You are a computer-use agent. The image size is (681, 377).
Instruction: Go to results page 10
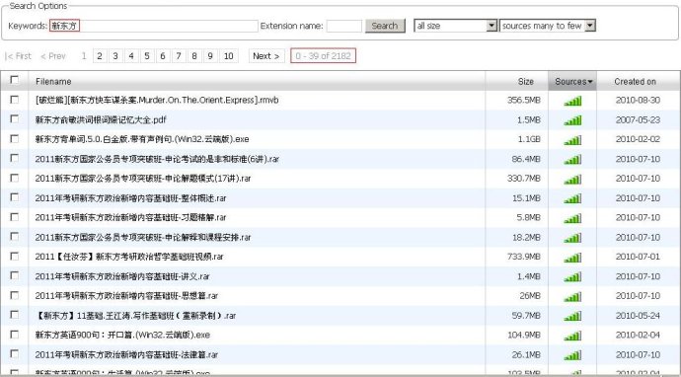[228, 56]
